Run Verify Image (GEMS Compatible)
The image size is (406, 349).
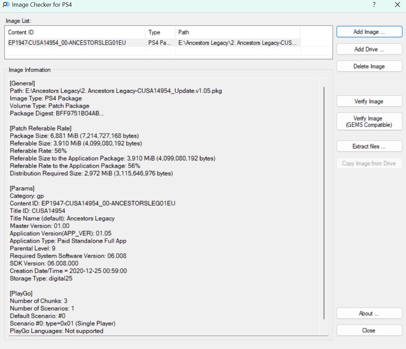click(x=369, y=122)
